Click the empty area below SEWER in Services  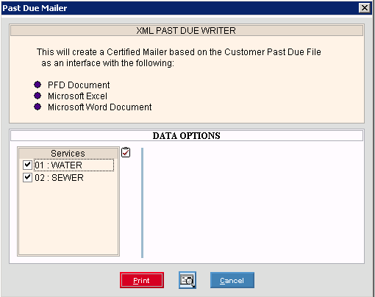(x=68, y=219)
